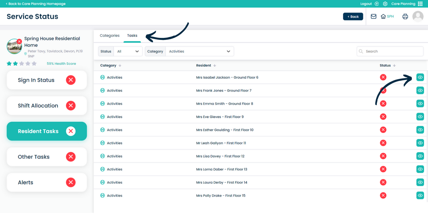Screen dimensions: 428x214
Task: Sort by Resident column arrow
Action: (x=215, y=65)
